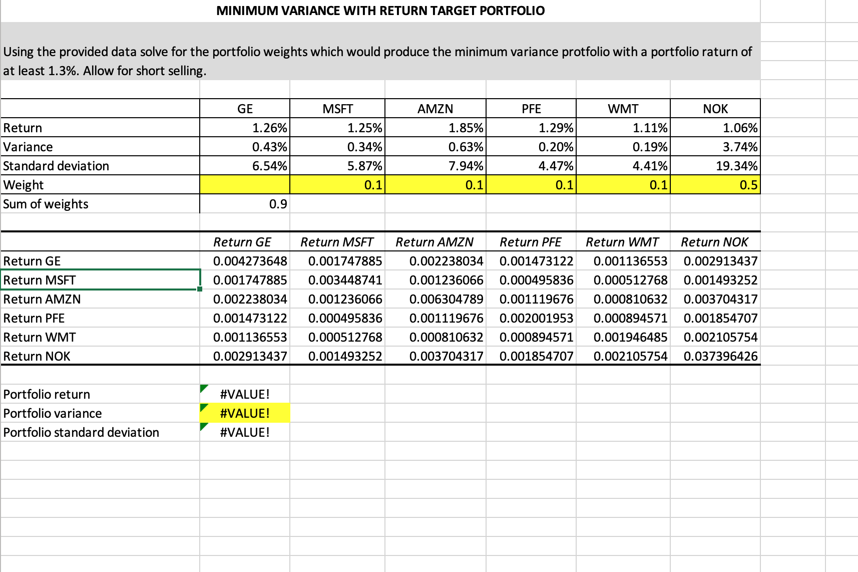Screen dimensions: 858x572
Task: Select AMZN return value 1.85%
Action: click(x=436, y=128)
